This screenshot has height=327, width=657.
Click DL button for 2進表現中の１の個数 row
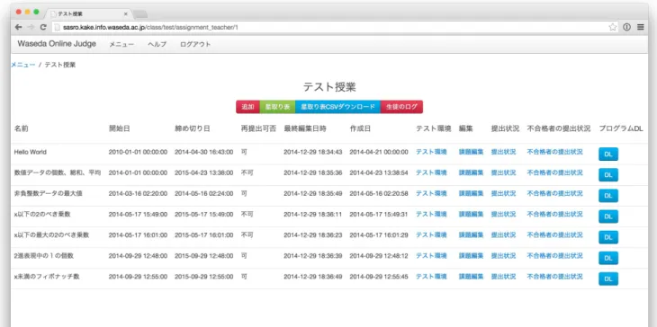[608, 258]
